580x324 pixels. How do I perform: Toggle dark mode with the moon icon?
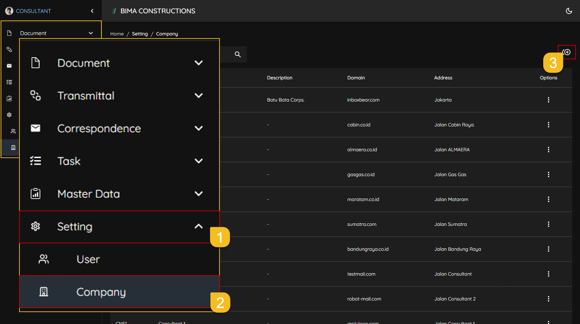click(569, 11)
